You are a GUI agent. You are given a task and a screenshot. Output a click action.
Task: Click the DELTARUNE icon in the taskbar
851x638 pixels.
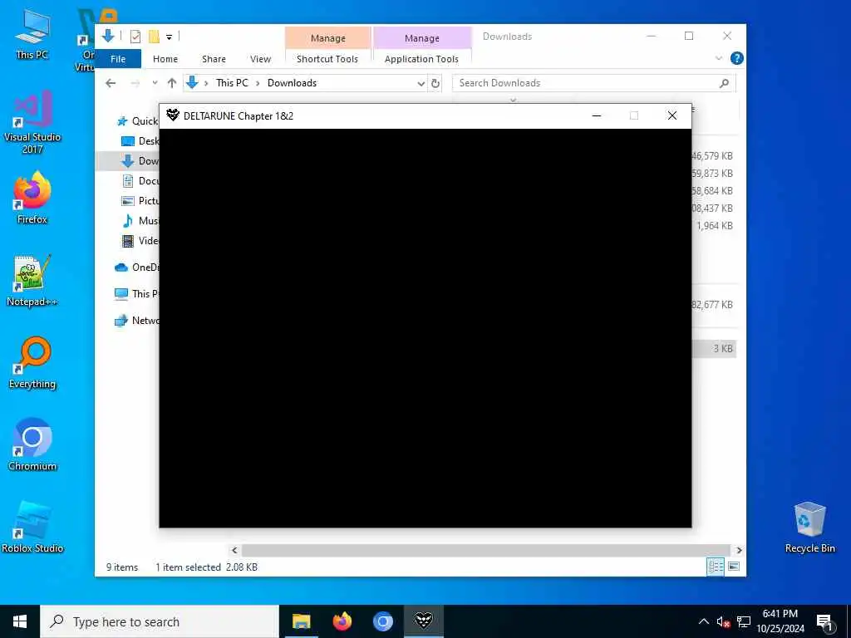tap(423, 621)
